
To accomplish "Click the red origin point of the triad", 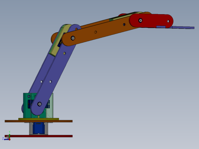I will [10, 139].
